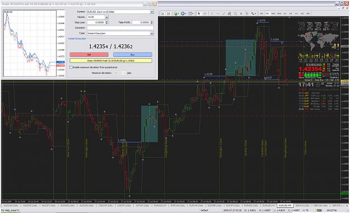Screen dimensions: 350x213
Task: Open the Symbol dropdown in order dialog
Action: (120, 12)
